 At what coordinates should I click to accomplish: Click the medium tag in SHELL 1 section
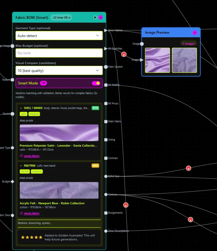pyautogui.click(x=34, y=114)
